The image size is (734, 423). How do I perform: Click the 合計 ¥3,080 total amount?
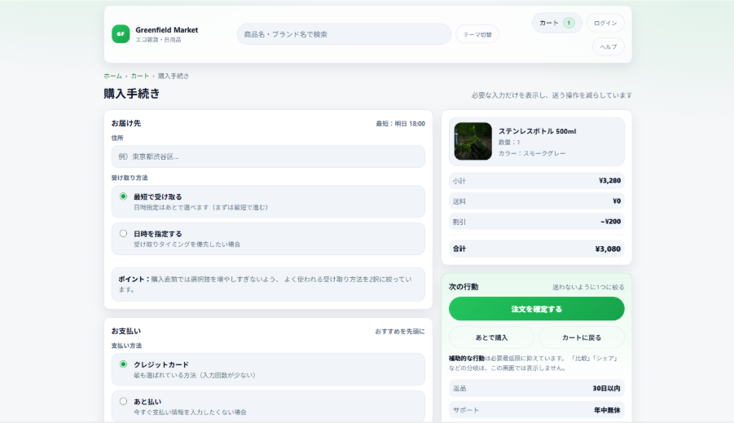[608, 249]
